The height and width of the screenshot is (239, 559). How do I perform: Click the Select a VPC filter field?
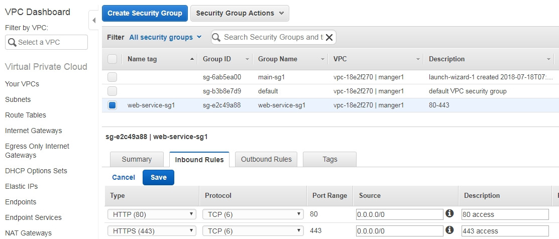click(46, 42)
